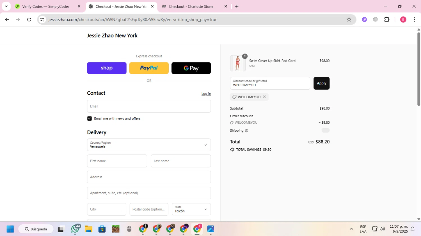Click the globe extension icon in toolbar
This screenshot has height=236, width=421.
pyautogui.click(x=375, y=20)
